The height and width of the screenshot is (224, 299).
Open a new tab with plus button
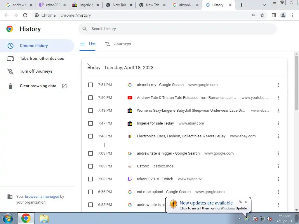241,5
